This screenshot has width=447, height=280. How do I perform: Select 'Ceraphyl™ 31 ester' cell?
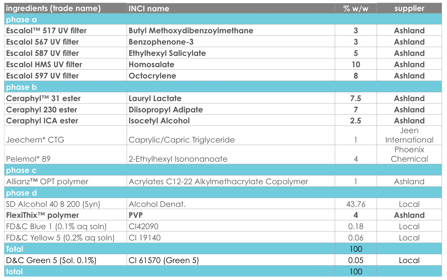[65, 98]
